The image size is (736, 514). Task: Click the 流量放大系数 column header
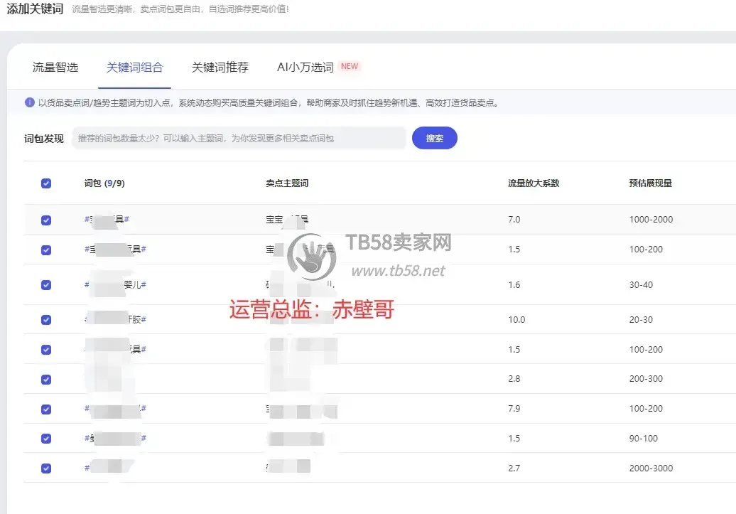(x=534, y=183)
